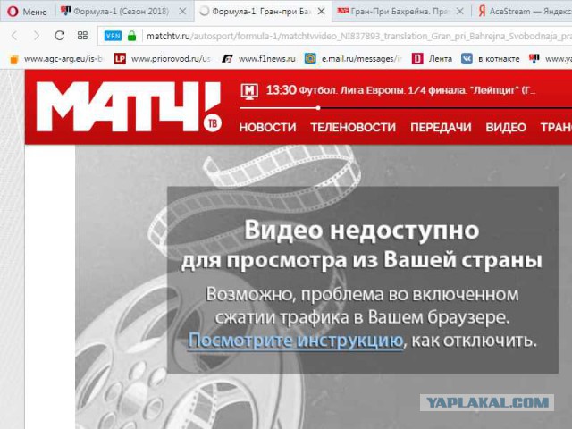
Task: Open the Лента bookmark
Action: pos(432,59)
